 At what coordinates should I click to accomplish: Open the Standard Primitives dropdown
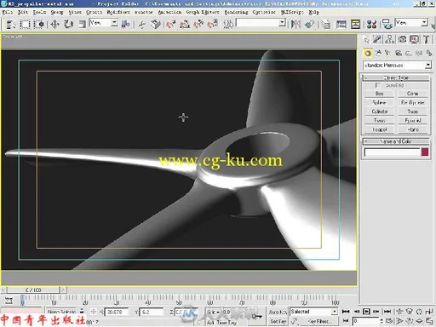tap(397, 66)
